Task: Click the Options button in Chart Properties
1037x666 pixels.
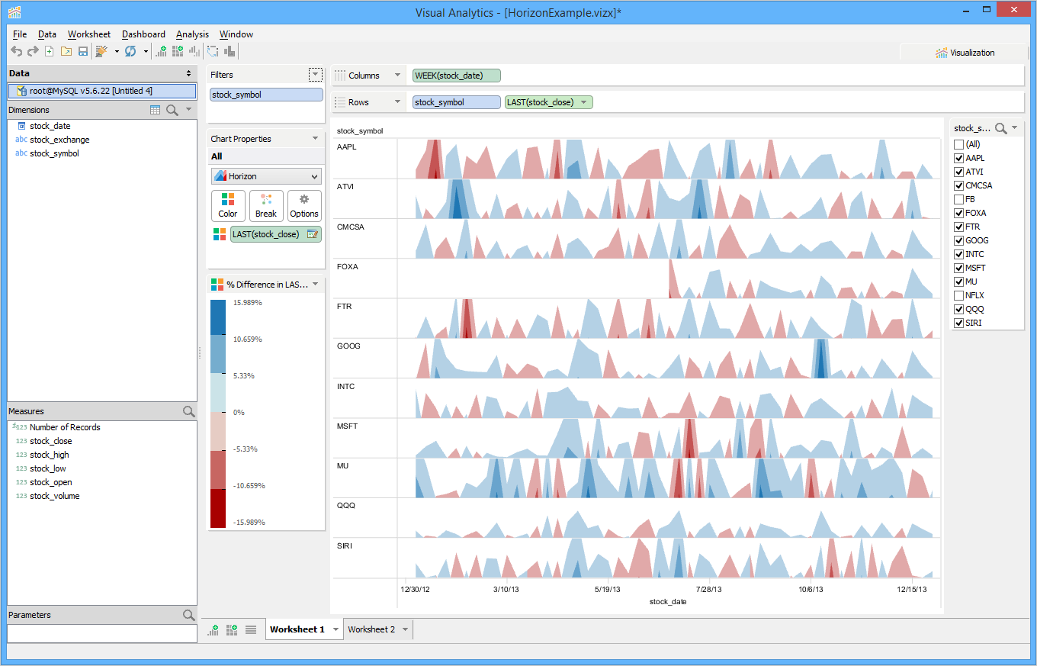Action: [304, 206]
